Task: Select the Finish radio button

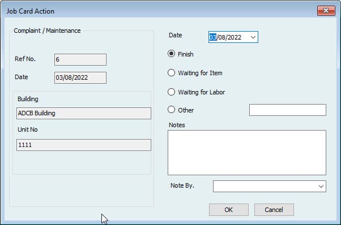Action: coord(171,54)
